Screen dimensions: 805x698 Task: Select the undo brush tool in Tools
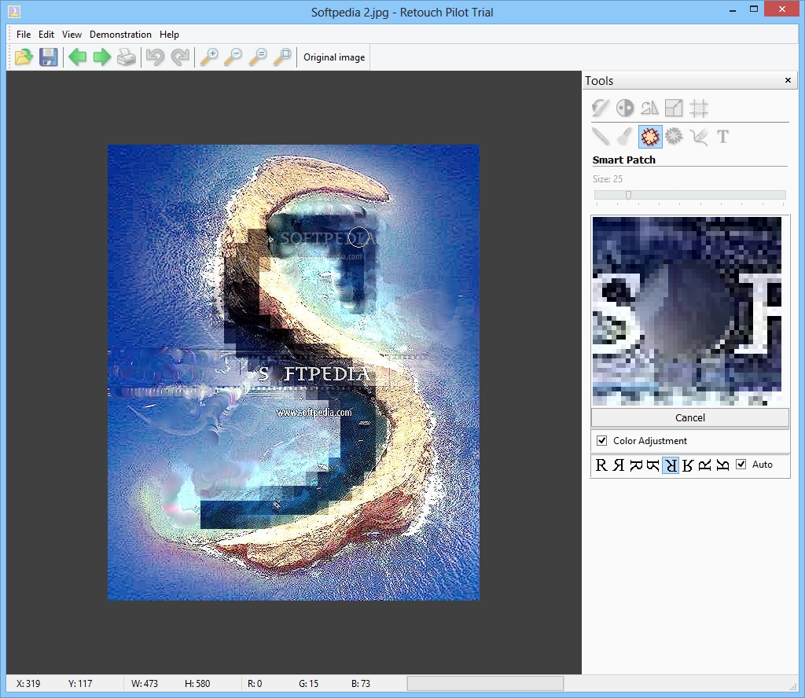(600, 108)
